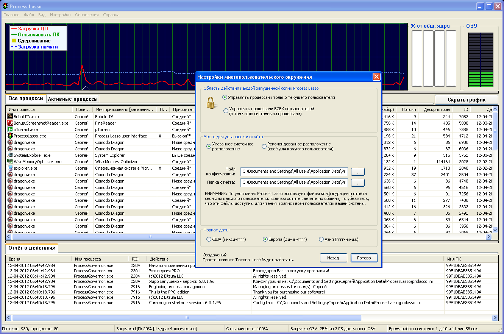Choose 'Указанное системное расположение' radio button
Viewport: 504px width, 334px height.
coord(209,146)
